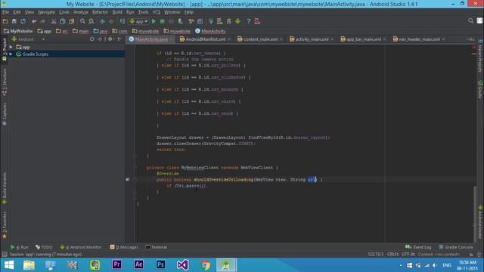
Task: Click Scroll from Source target icon
Action: click(x=92, y=39)
